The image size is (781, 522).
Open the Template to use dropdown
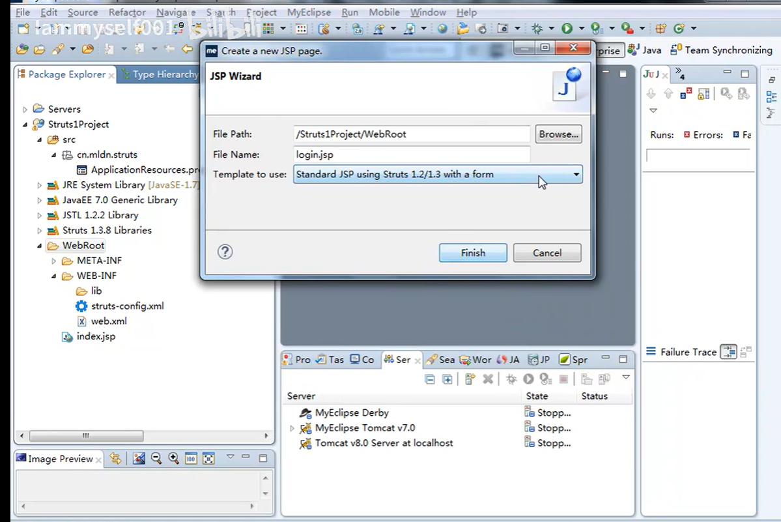coord(437,175)
